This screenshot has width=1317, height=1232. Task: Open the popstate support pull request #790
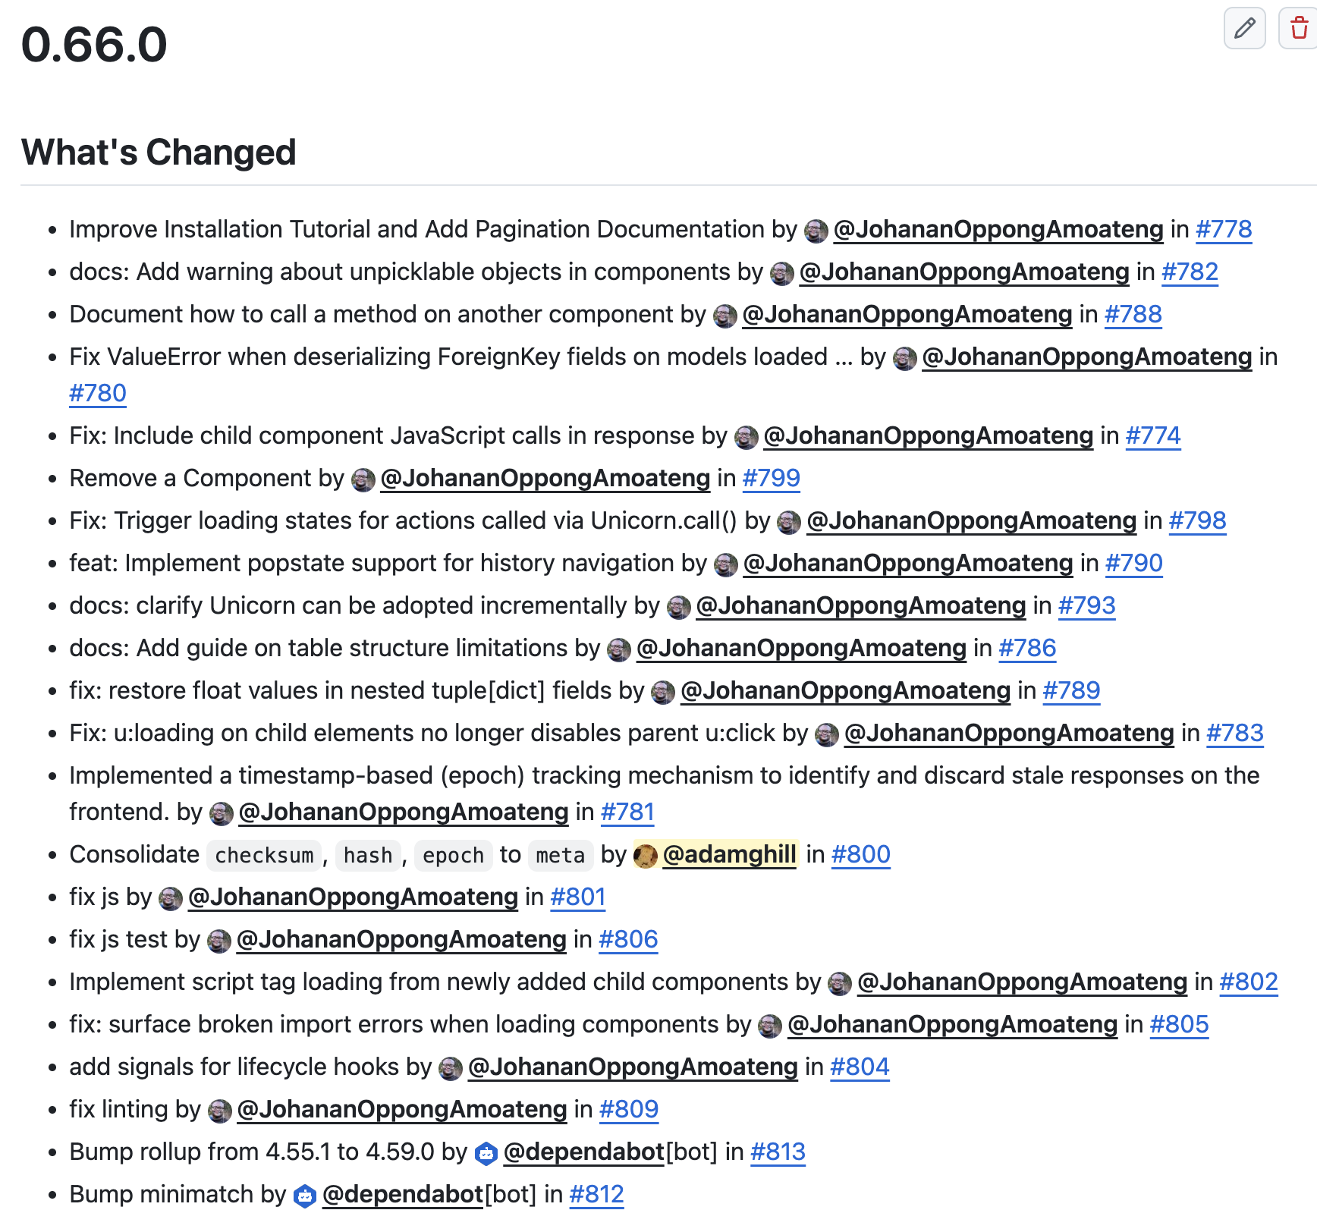point(1133,564)
